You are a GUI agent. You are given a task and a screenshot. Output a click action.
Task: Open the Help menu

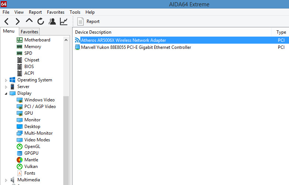[x=90, y=12]
